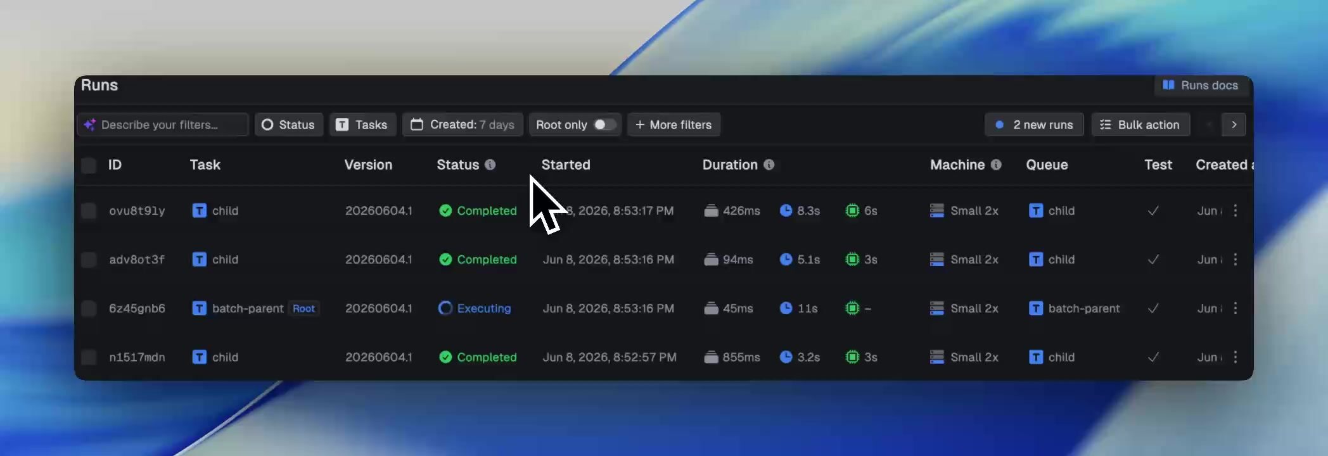Click the Version column header
Viewport: 1328px width, 456px height.
pos(368,165)
